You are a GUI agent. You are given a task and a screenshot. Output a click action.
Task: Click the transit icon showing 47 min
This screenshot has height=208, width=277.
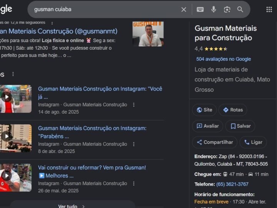(225, 174)
